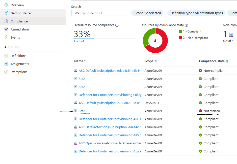Open ASC Default edea4c3f subscription assignment
Image resolution: width=237 pixels, height=164 pixels.
tap(110, 71)
